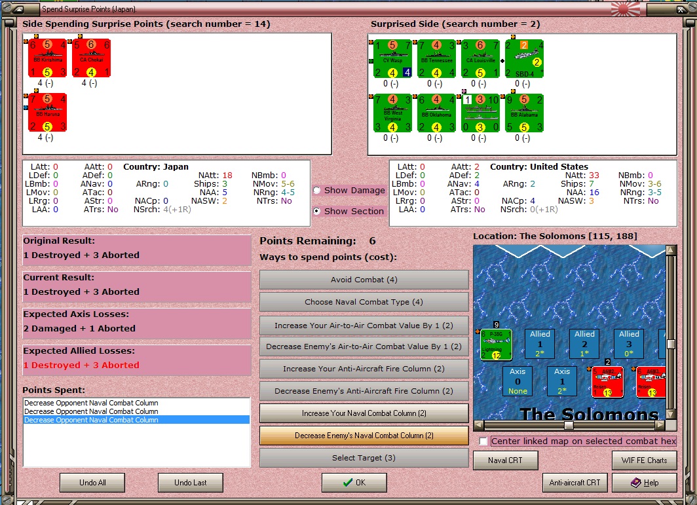Click the map vertical scrollbar thumb

pyautogui.click(x=671, y=344)
